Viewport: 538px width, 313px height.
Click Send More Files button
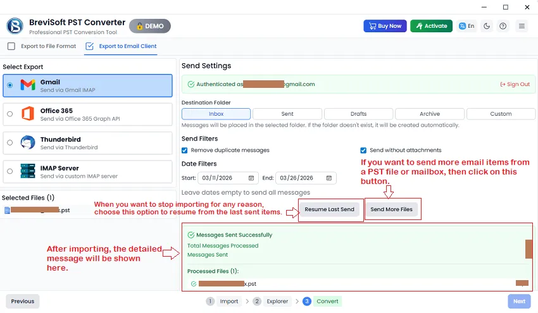392,209
